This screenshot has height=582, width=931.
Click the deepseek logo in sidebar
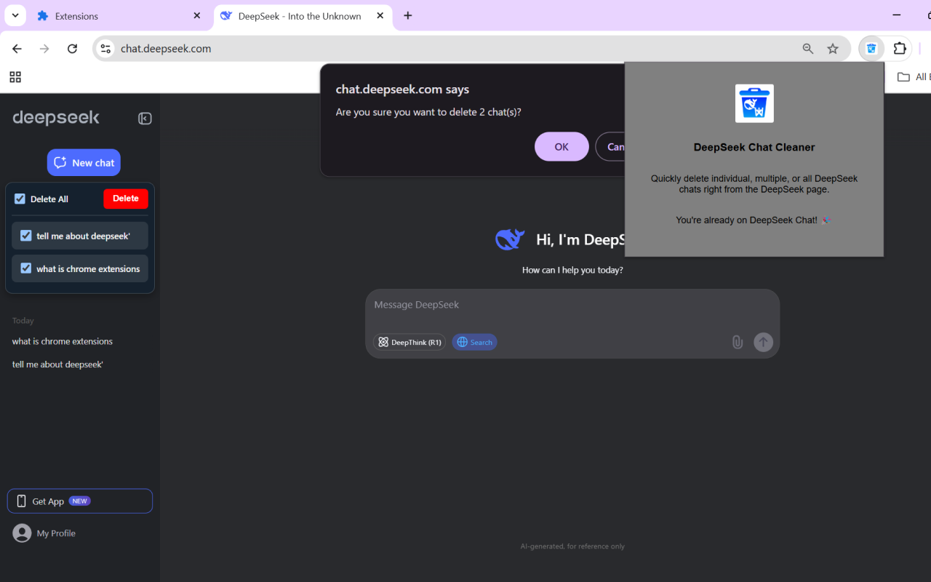tap(56, 118)
